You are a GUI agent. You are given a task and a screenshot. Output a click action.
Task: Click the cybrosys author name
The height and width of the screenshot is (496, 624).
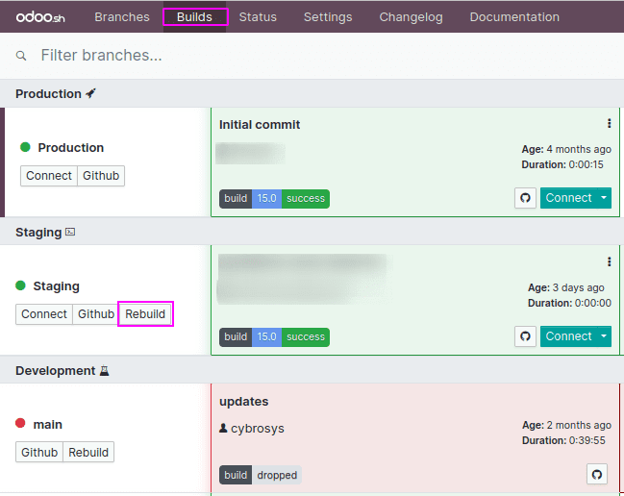click(258, 429)
